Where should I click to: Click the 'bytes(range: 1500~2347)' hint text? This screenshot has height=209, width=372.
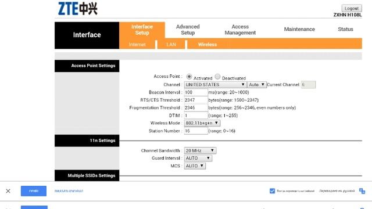pos(234,100)
